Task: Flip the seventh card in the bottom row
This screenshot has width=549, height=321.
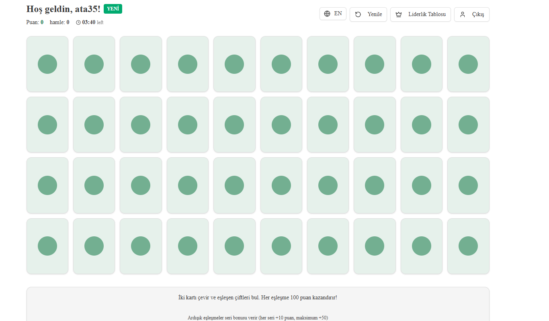Action: pyautogui.click(x=328, y=246)
